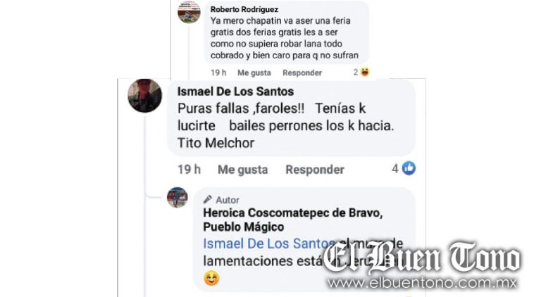Click the smiling emoji in the author reply
Screen dimensions: 534x297
coord(211,278)
